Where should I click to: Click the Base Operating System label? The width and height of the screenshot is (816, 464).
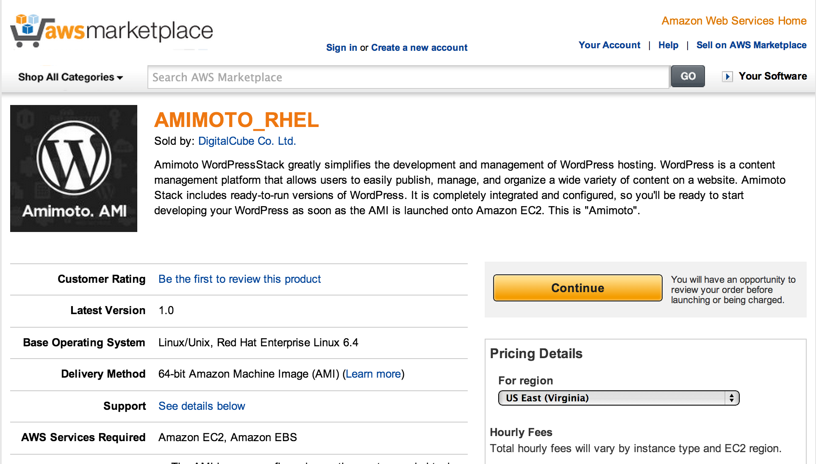[x=84, y=342]
